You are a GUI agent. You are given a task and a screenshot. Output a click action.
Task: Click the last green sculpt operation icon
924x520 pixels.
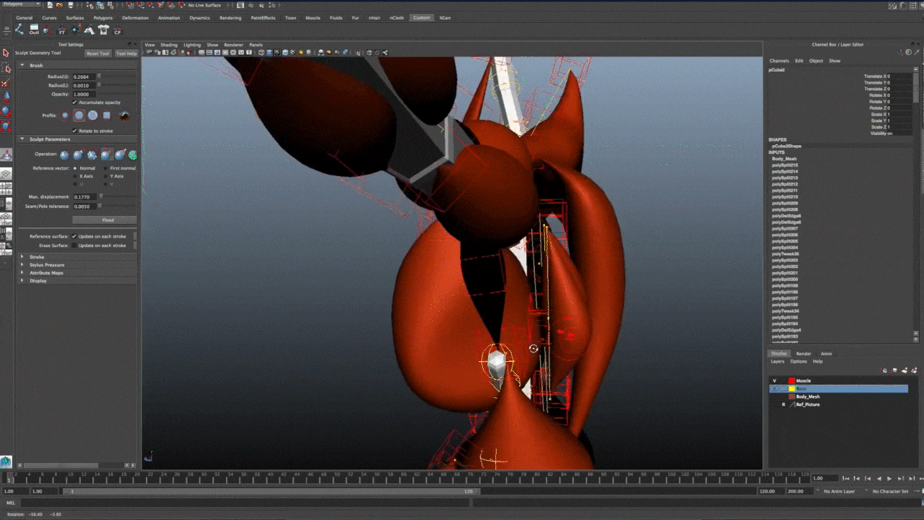coord(133,155)
